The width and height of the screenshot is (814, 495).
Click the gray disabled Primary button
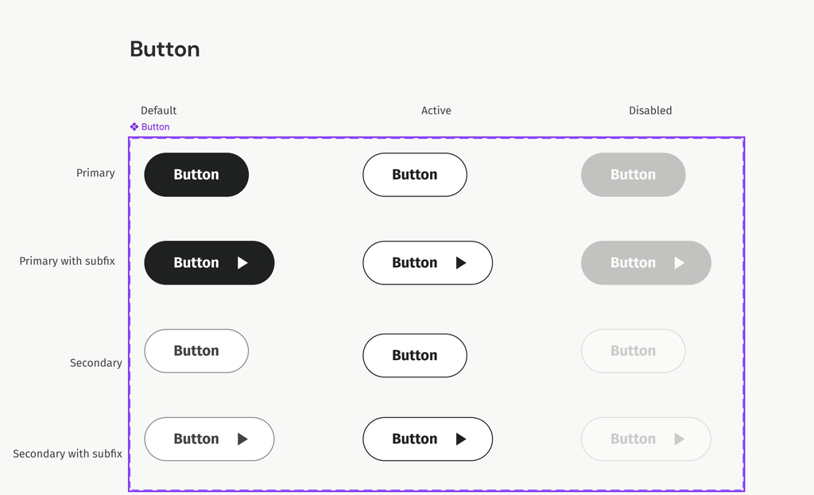(633, 175)
